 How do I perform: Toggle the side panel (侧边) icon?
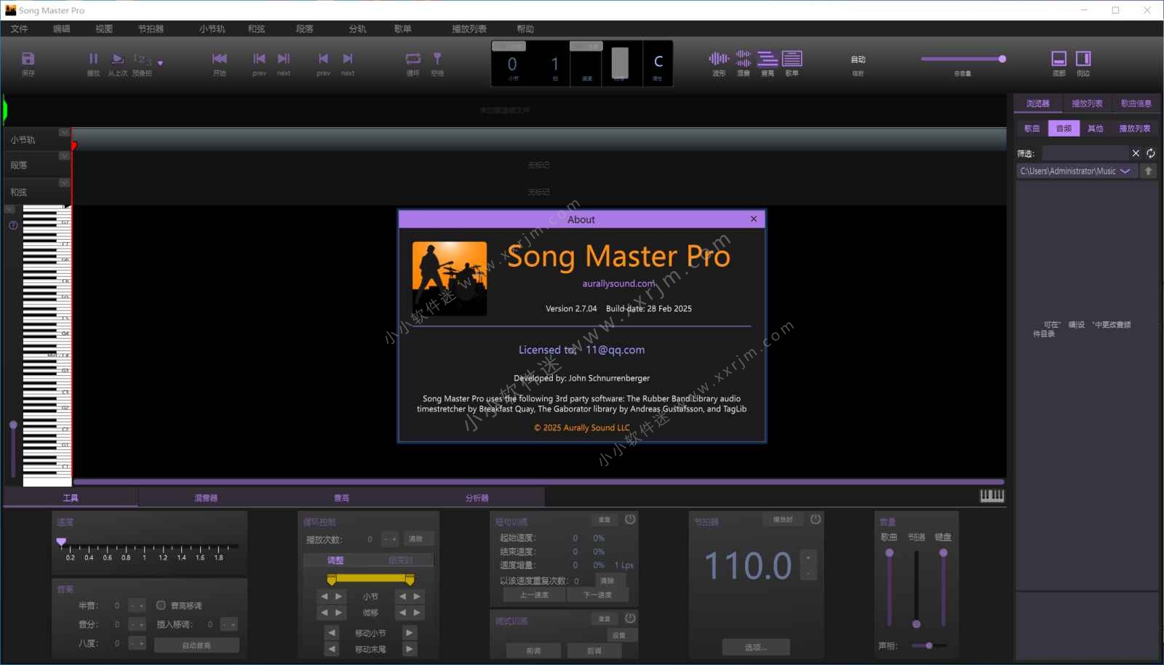[1083, 59]
